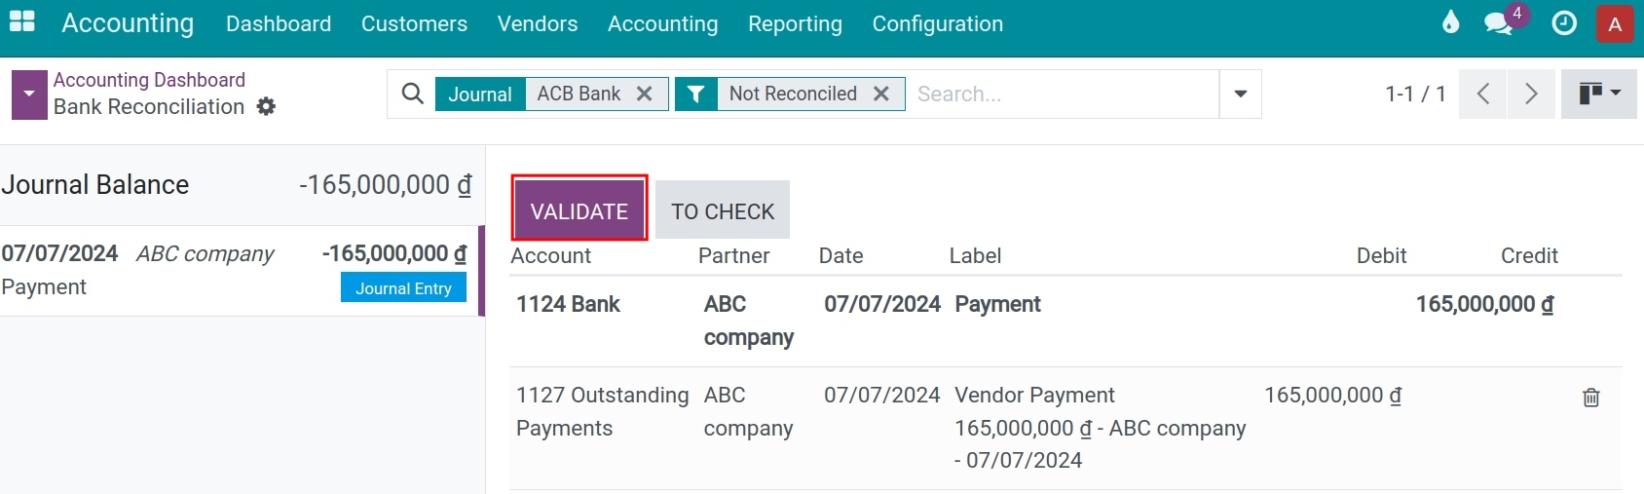Click the Partner column header

point(733,255)
